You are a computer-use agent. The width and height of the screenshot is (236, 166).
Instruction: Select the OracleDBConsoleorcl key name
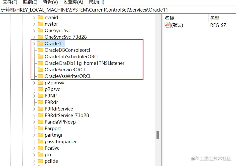click(x=67, y=50)
